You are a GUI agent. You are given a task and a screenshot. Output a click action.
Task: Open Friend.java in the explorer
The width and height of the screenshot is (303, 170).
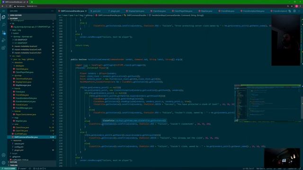pyautogui.click(x=32, y=92)
